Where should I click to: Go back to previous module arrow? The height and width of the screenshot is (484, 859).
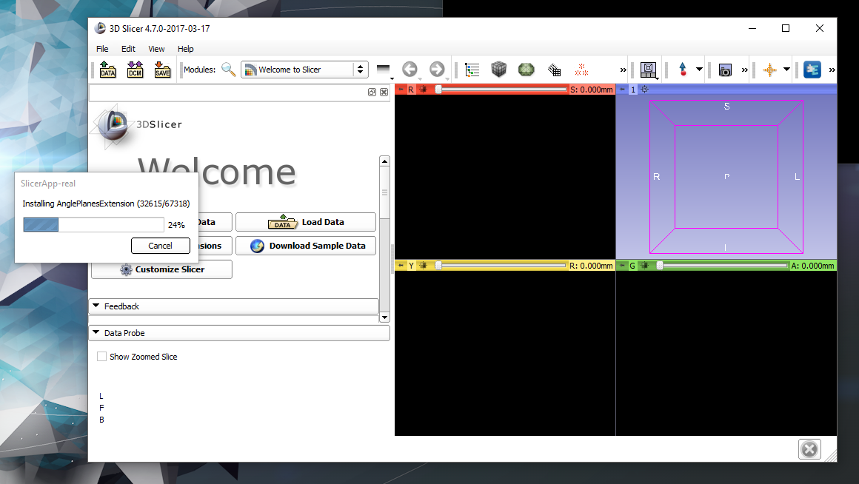click(410, 70)
